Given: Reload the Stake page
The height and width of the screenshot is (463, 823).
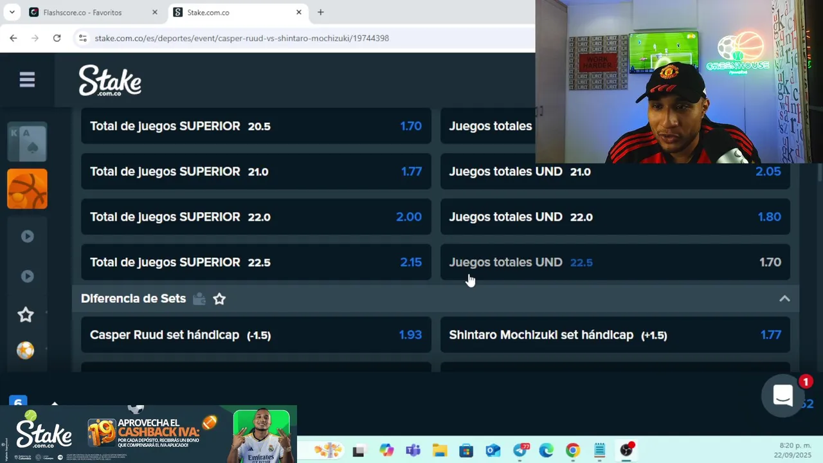Looking at the screenshot, I should pos(57,38).
